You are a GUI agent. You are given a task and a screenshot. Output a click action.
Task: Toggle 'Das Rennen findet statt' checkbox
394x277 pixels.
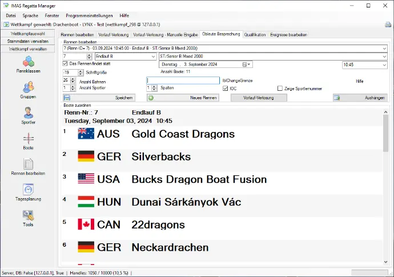click(x=65, y=63)
